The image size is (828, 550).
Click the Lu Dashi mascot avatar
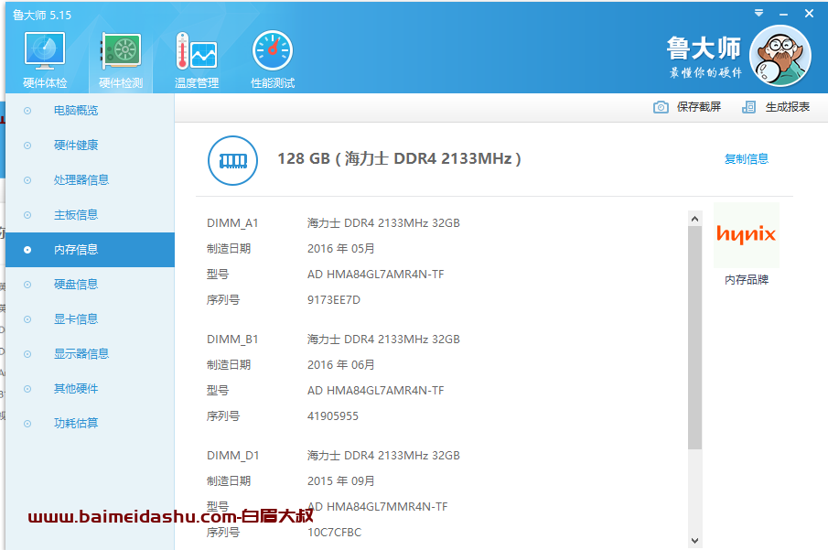point(780,56)
